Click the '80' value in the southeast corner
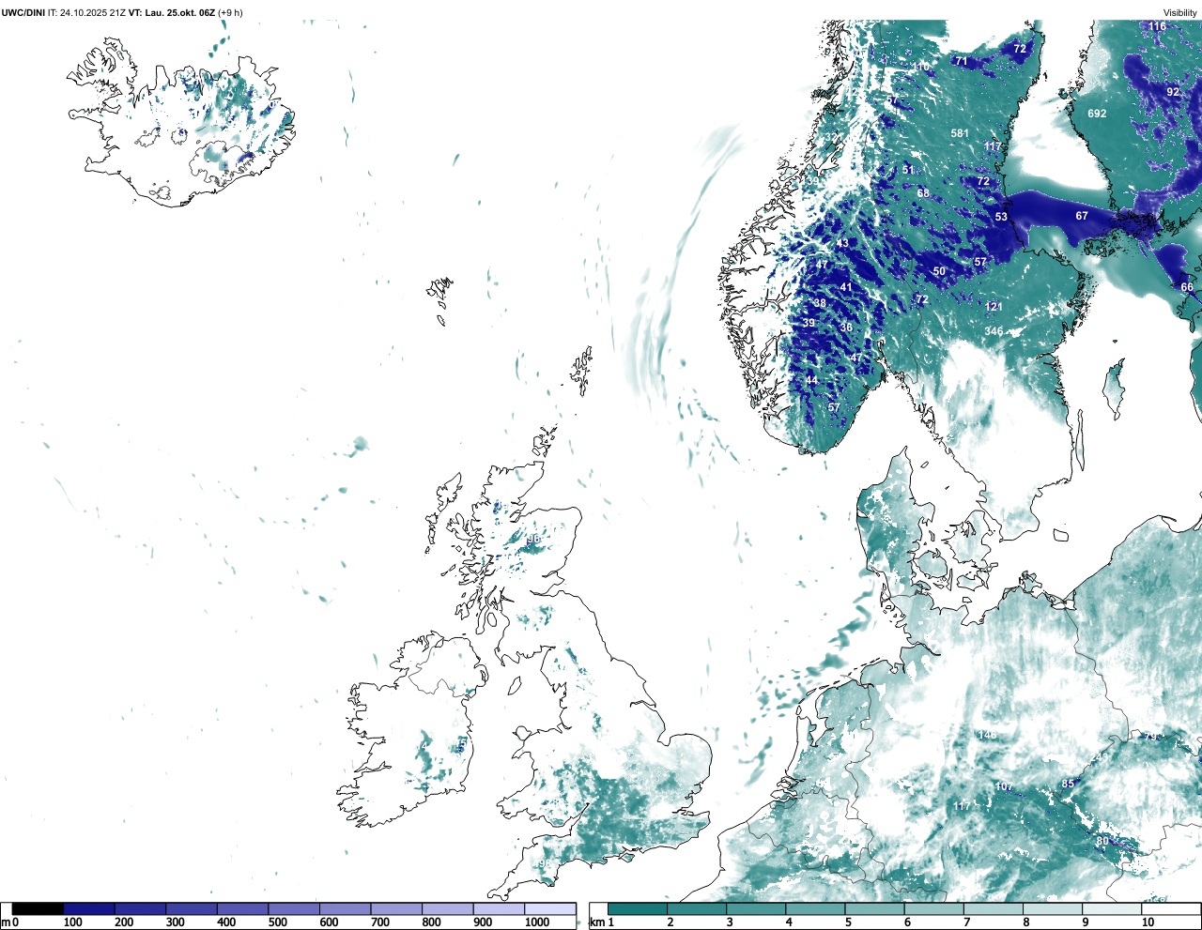The height and width of the screenshot is (930, 1202). [1102, 841]
